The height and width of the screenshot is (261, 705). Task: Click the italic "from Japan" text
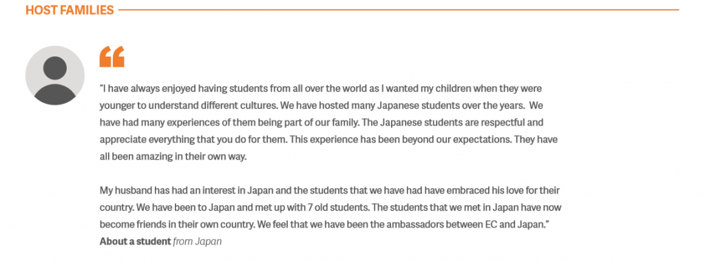[198, 241]
